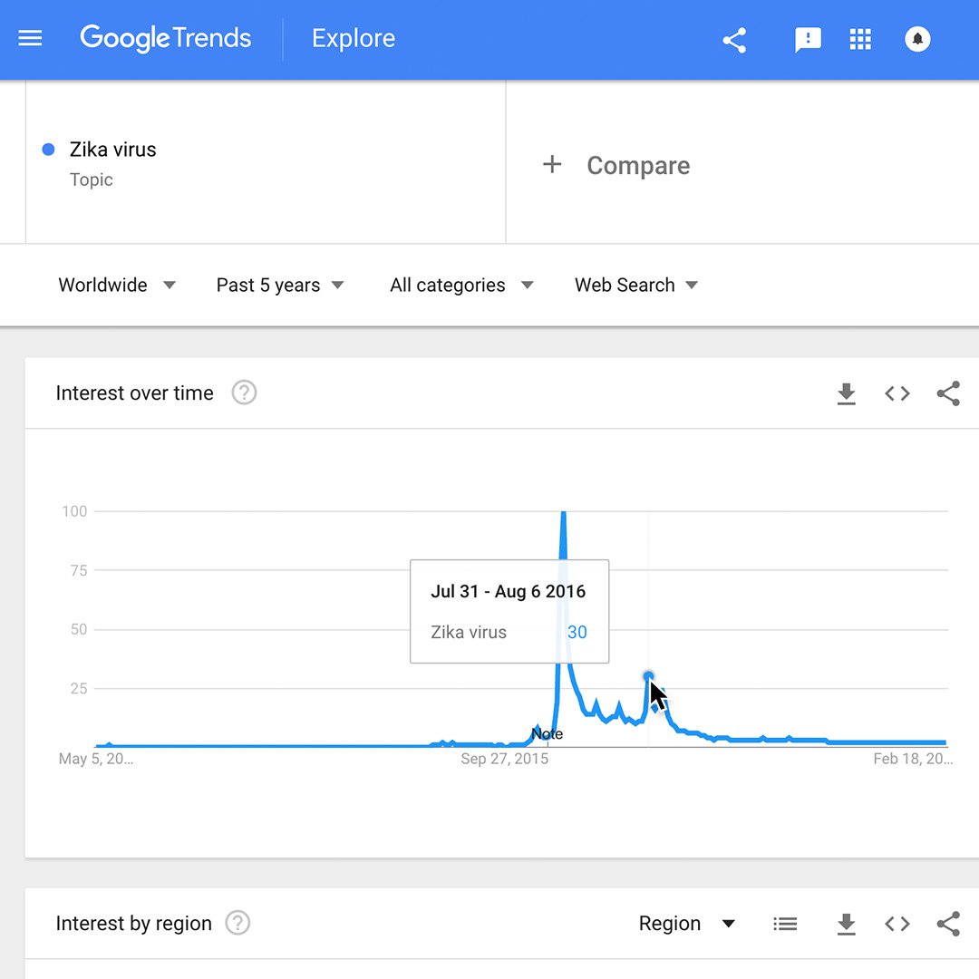This screenshot has height=979, width=979.
Task: Share the Interest over time chart
Action: (x=948, y=393)
